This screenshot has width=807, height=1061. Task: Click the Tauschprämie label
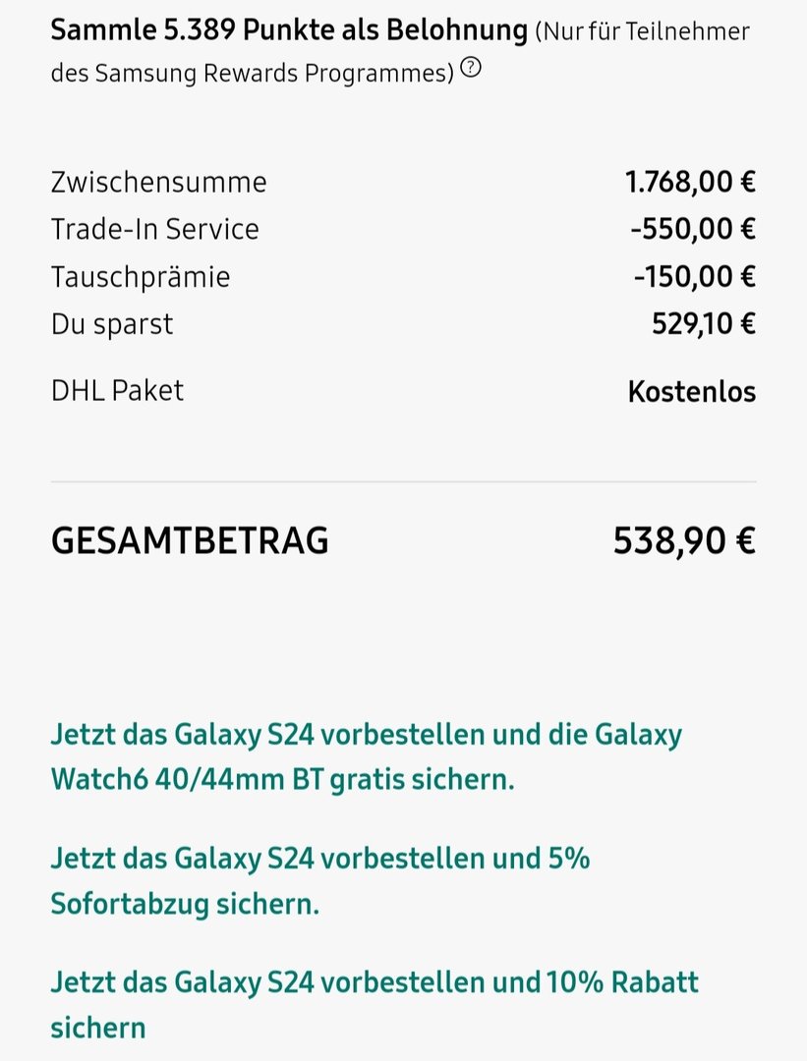(x=141, y=276)
